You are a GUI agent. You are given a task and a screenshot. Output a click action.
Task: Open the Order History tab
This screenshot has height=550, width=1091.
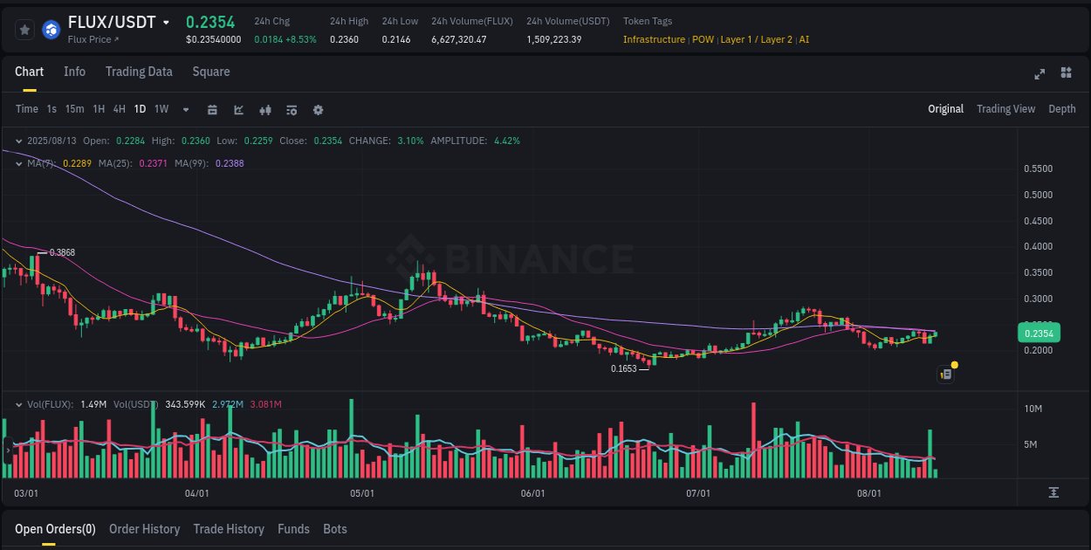point(144,529)
